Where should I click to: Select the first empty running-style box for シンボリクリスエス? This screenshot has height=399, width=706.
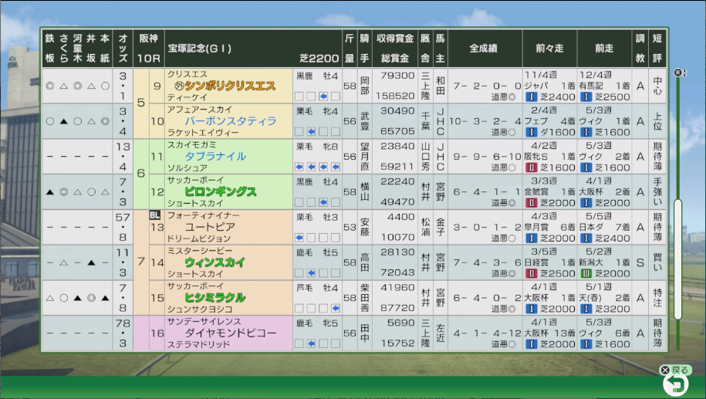tap(300, 96)
